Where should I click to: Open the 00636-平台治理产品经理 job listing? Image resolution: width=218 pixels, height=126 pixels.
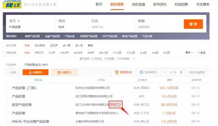coord(30,122)
